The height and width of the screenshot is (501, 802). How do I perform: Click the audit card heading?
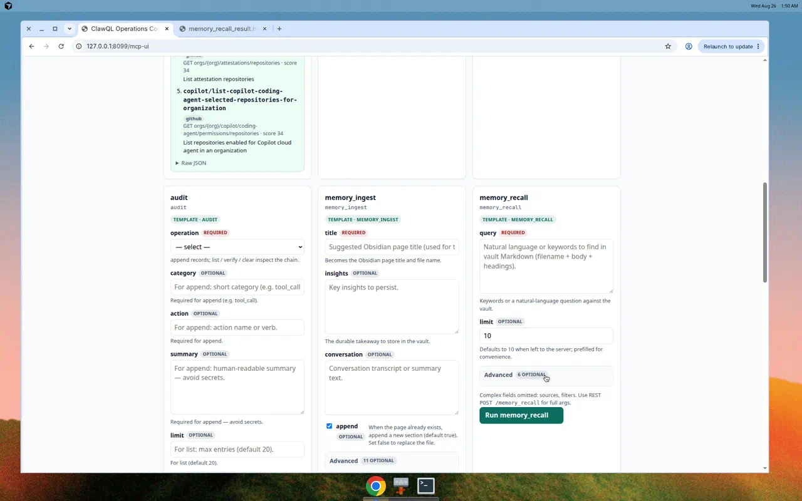(179, 198)
